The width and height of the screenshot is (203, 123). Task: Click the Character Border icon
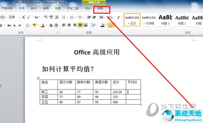tap(57, 17)
